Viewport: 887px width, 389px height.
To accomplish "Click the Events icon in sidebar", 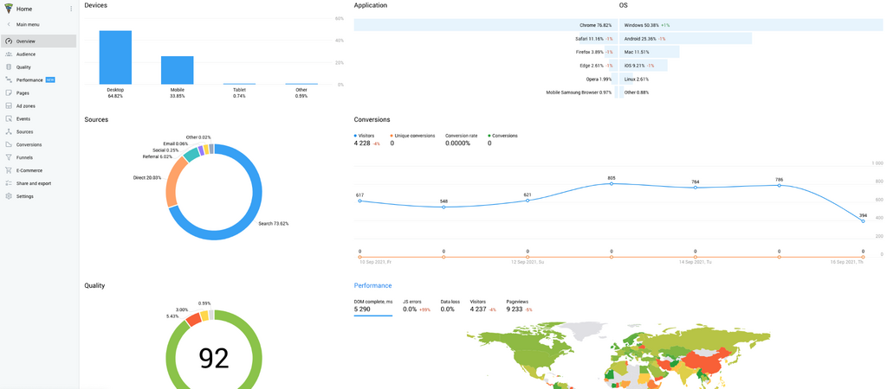I will point(9,118).
